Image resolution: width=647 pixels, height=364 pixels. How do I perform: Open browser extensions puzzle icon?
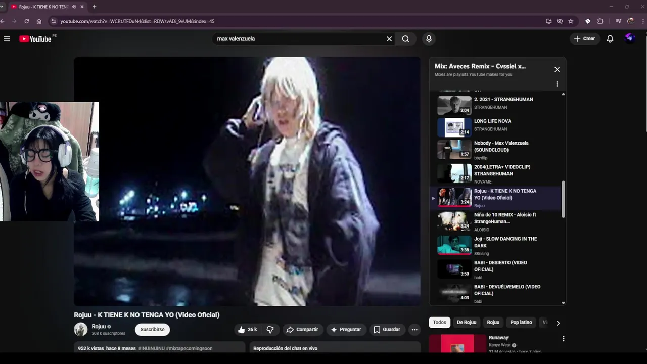click(600, 21)
